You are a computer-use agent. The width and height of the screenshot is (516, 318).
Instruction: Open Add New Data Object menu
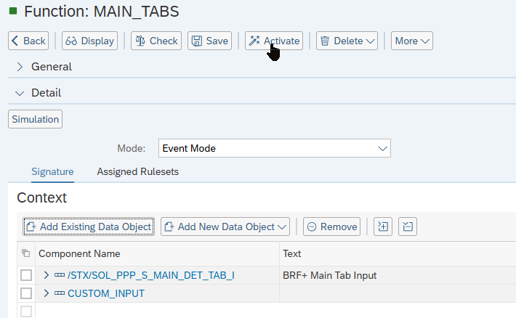click(225, 227)
